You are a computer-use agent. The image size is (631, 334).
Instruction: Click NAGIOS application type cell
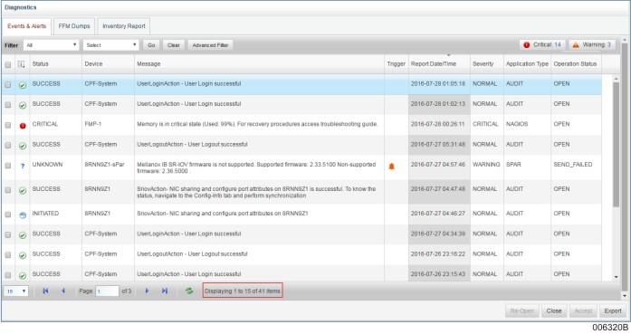click(517, 124)
